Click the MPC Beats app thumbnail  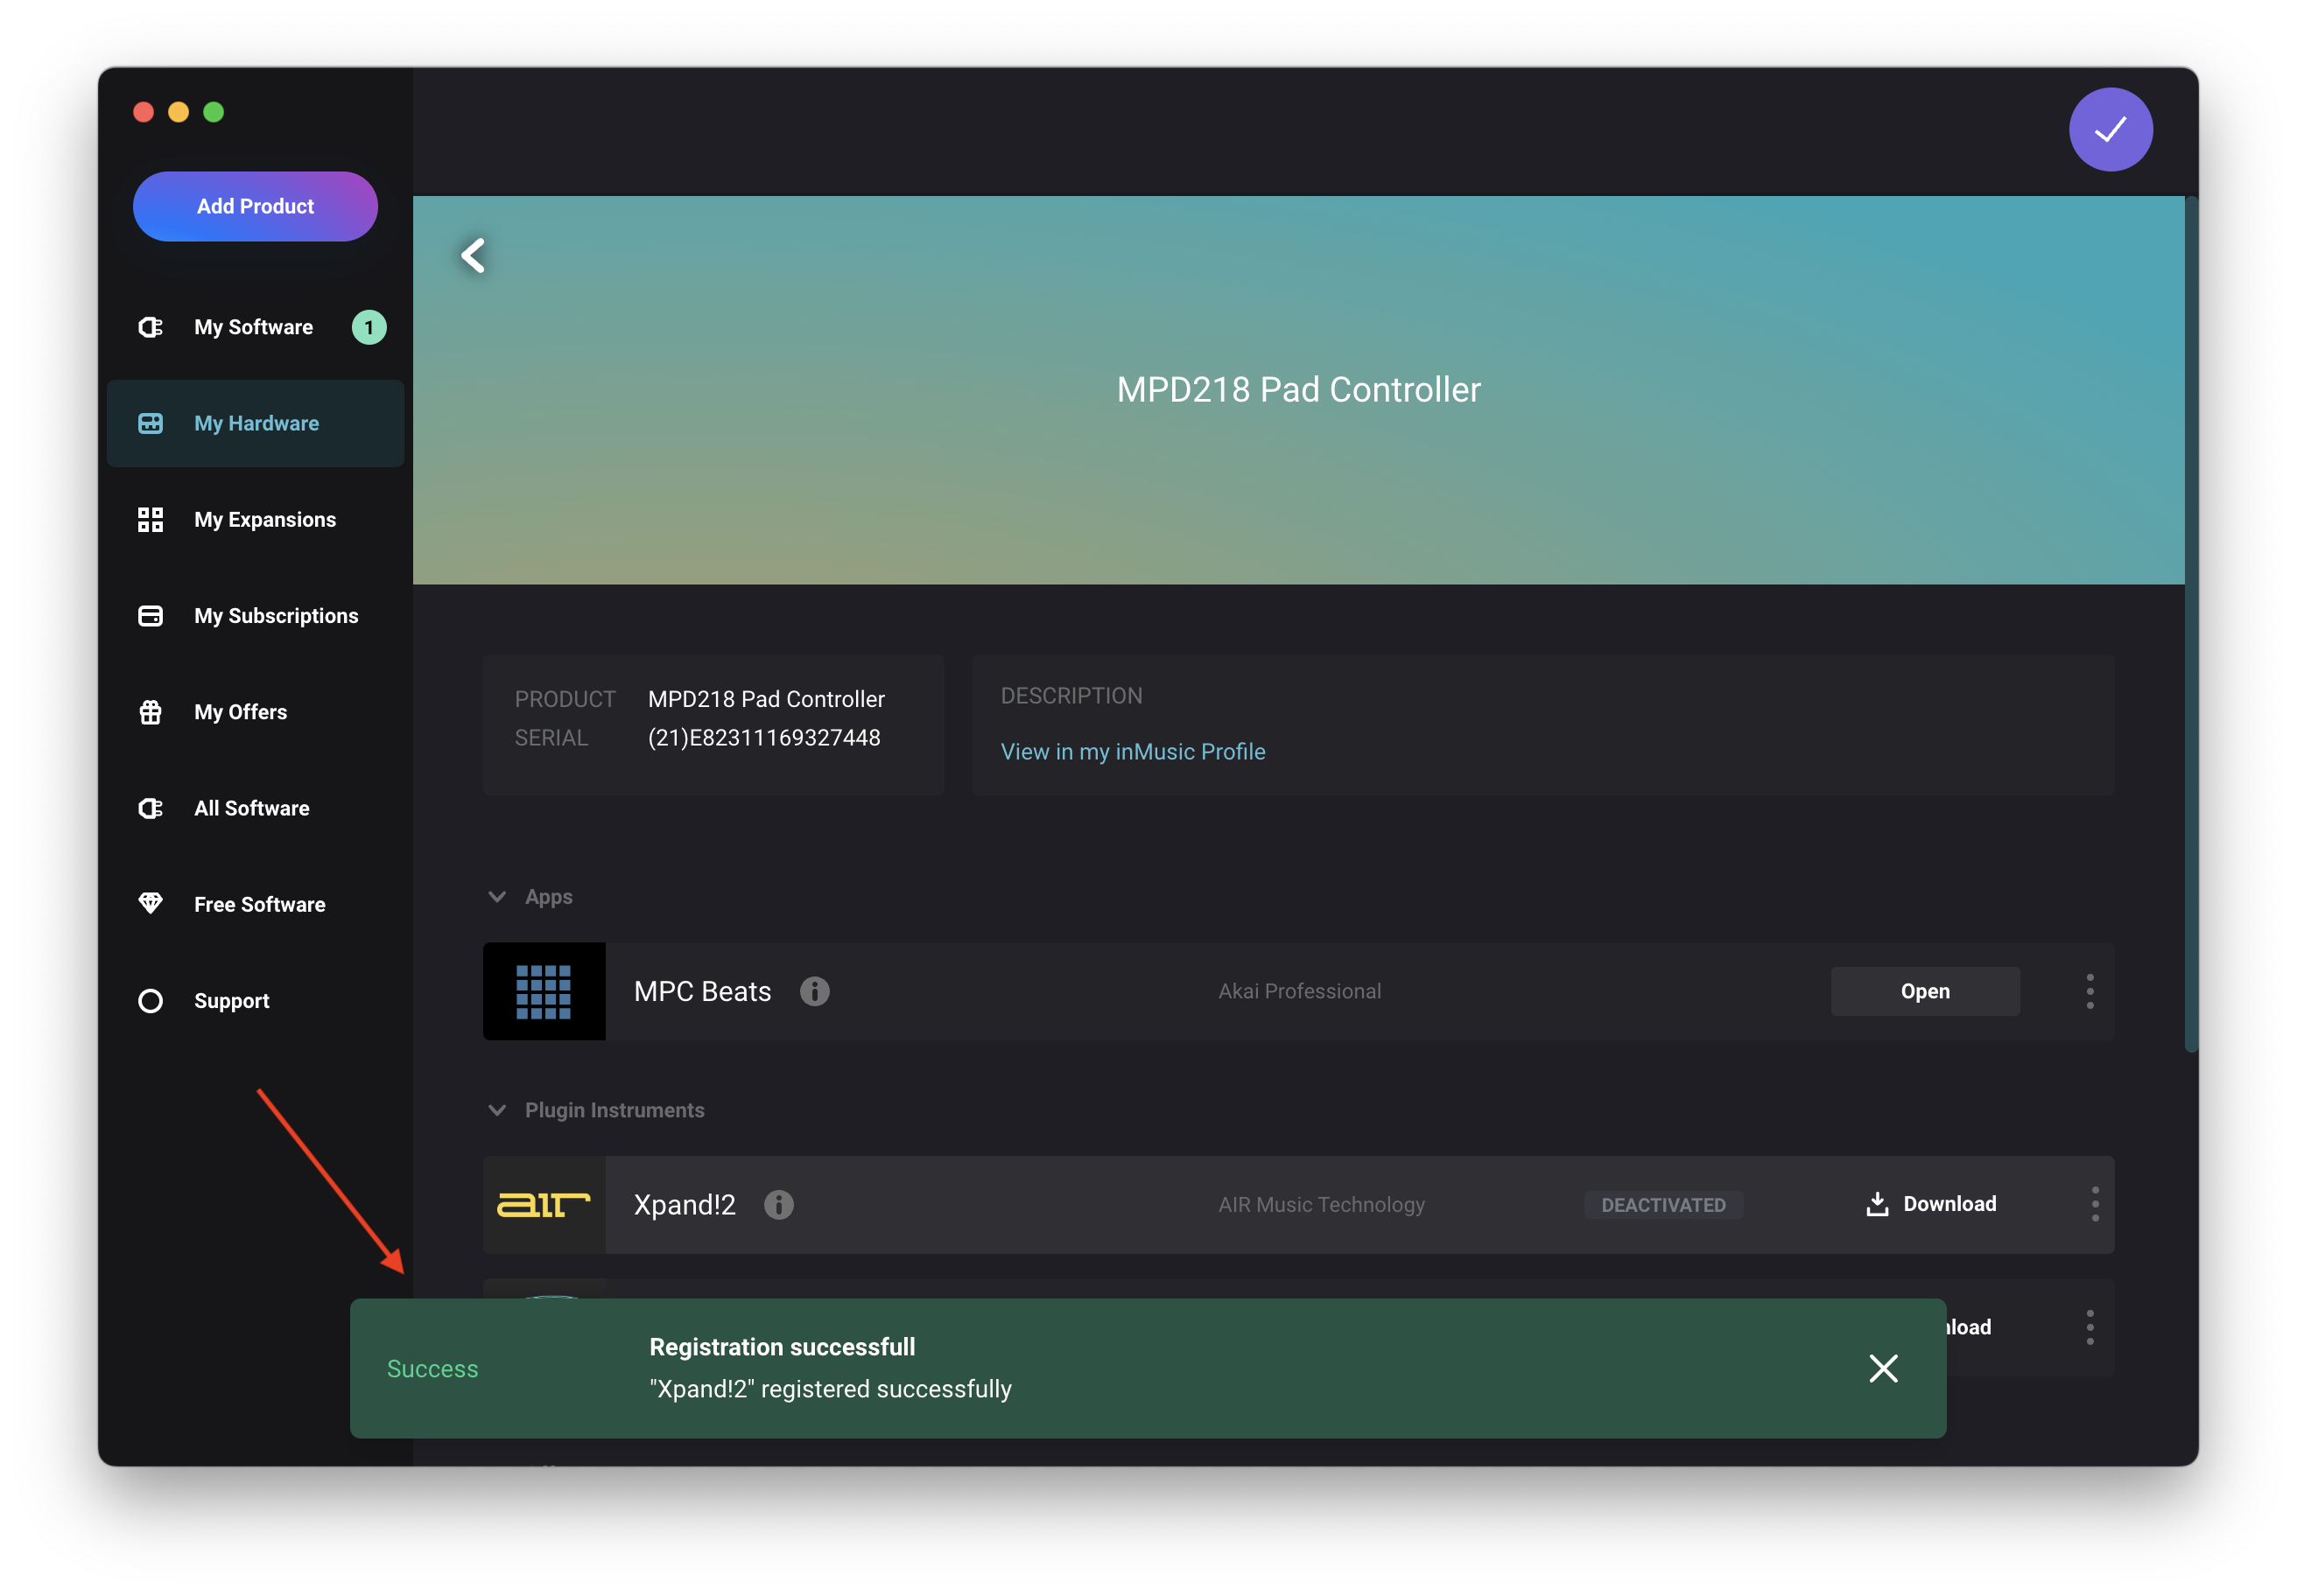544,991
